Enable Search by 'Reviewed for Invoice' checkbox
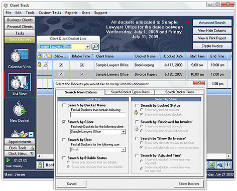This screenshot has height=191, width=237. click(x=137, y=122)
